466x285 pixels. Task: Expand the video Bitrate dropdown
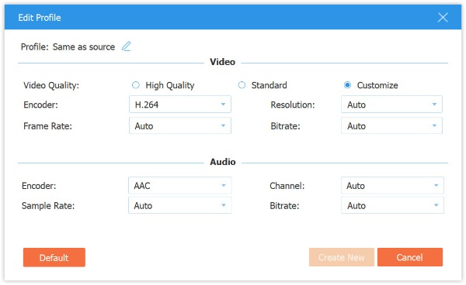pyautogui.click(x=391, y=125)
